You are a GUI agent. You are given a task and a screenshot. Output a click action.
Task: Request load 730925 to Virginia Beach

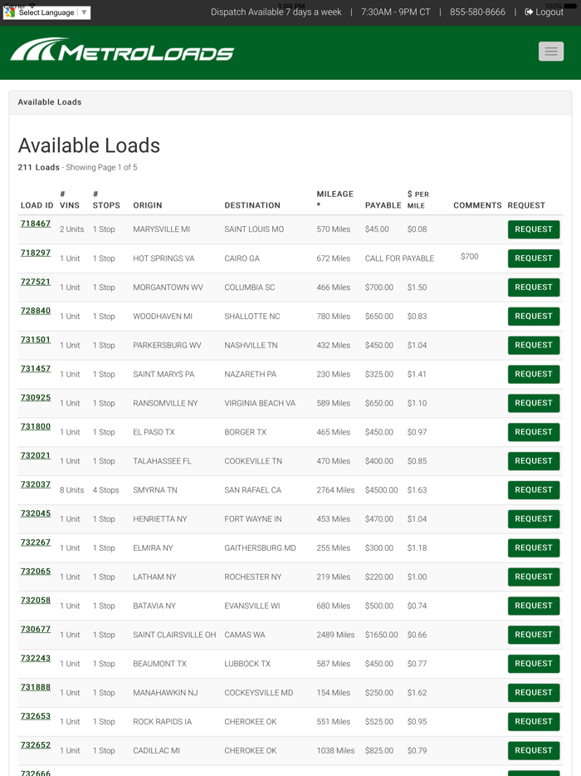534,402
